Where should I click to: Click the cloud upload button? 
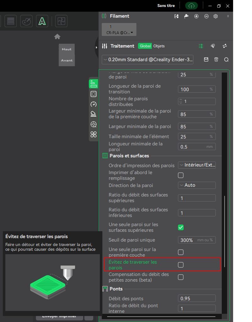[191, 6]
